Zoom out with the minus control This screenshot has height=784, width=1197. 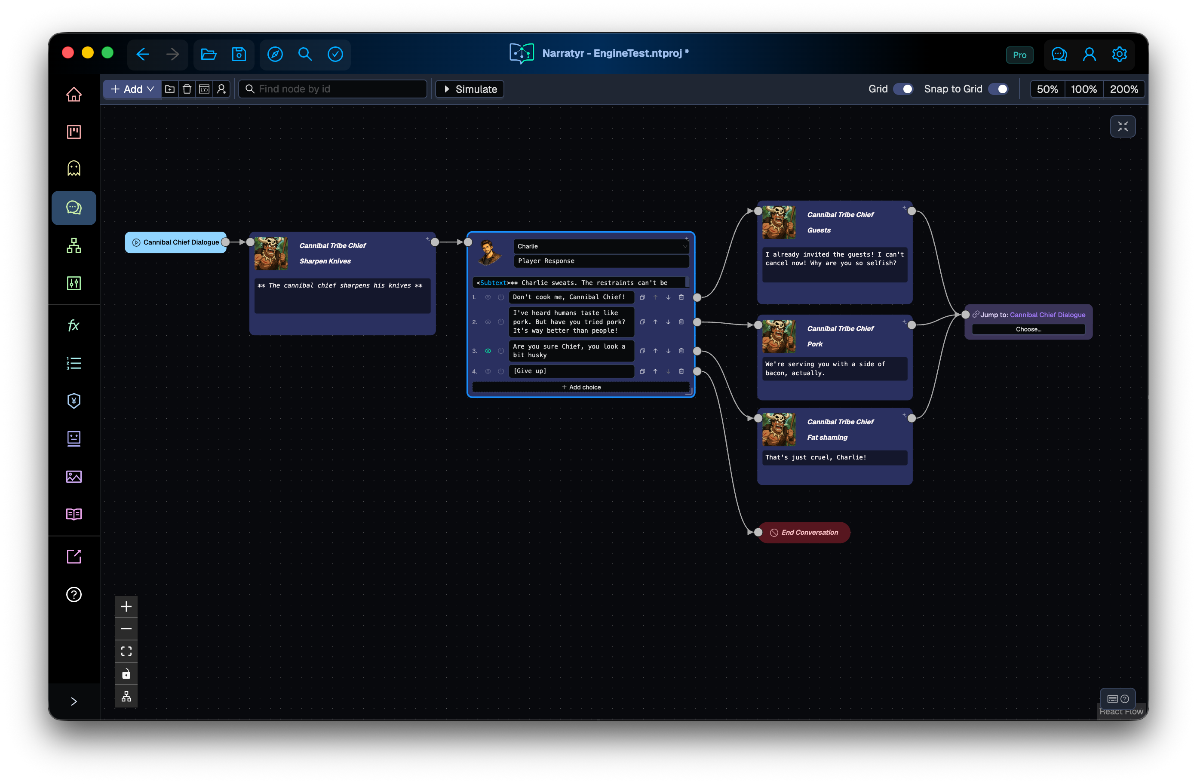click(x=126, y=629)
